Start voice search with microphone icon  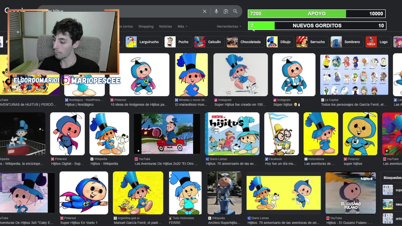point(216,11)
